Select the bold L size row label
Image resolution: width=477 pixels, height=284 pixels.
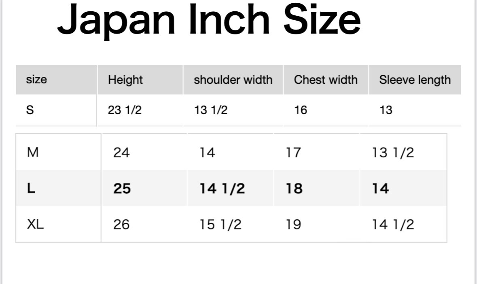pos(31,188)
